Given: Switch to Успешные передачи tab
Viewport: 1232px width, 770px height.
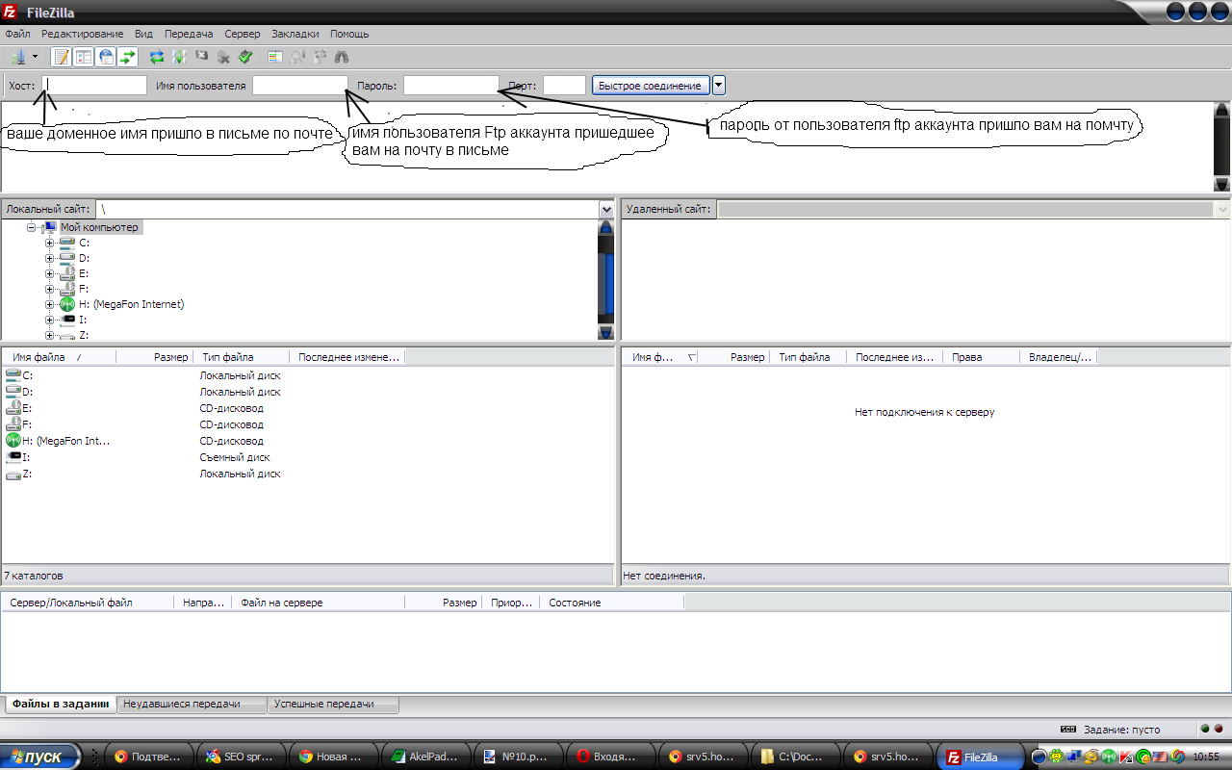Looking at the screenshot, I should pos(333,705).
